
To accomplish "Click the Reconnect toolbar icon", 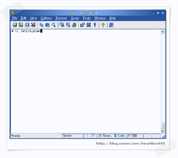I will tap(27, 25).
